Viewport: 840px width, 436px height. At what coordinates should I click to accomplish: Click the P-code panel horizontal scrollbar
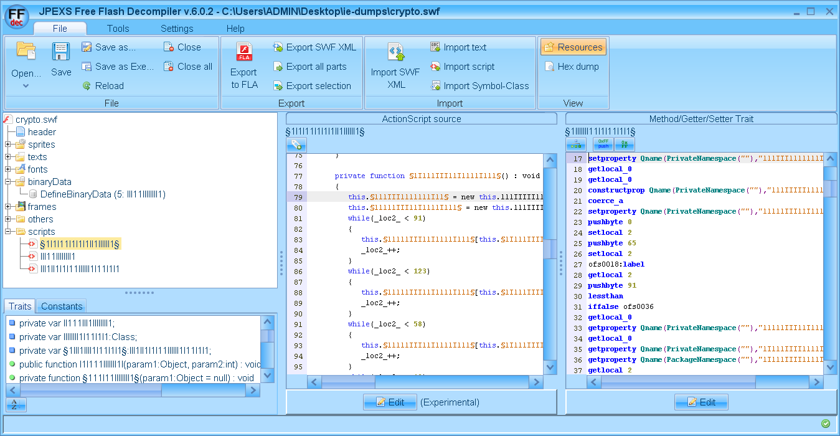(705, 382)
